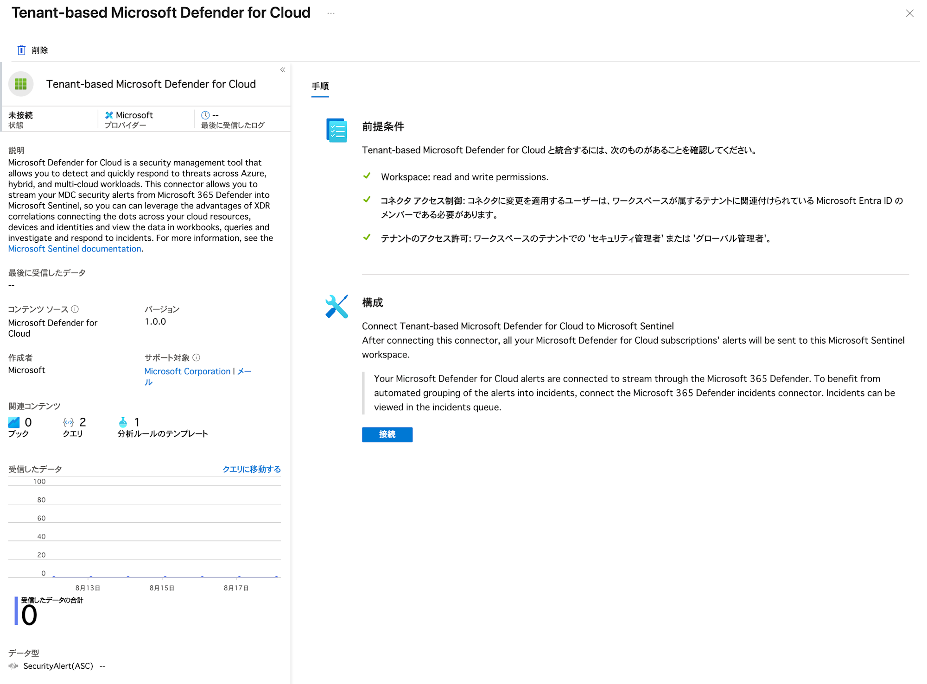This screenshot has width=927, height=684.
Task: Click the 構成 configuration heading
Action: [x=372, y=303]
